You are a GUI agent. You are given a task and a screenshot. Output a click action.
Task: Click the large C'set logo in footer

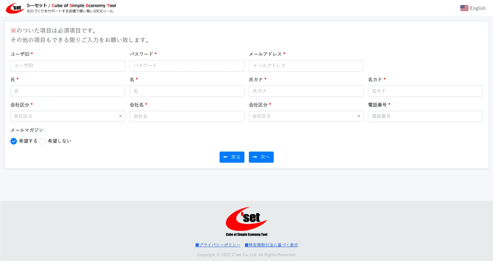click(246, 222)
